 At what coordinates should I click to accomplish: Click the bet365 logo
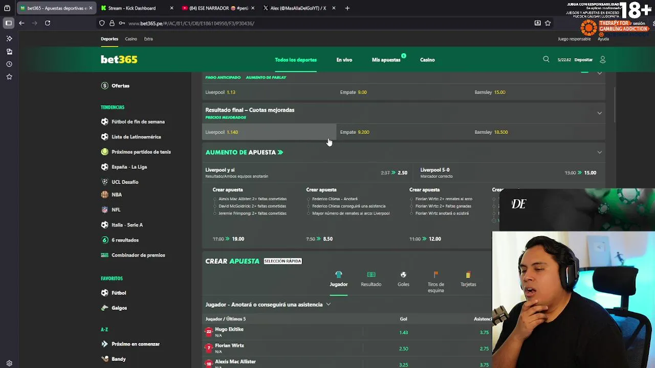119,59
